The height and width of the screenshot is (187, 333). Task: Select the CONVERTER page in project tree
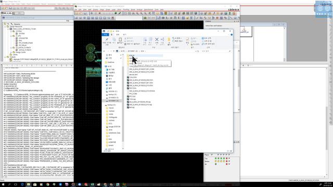point(22,38)
